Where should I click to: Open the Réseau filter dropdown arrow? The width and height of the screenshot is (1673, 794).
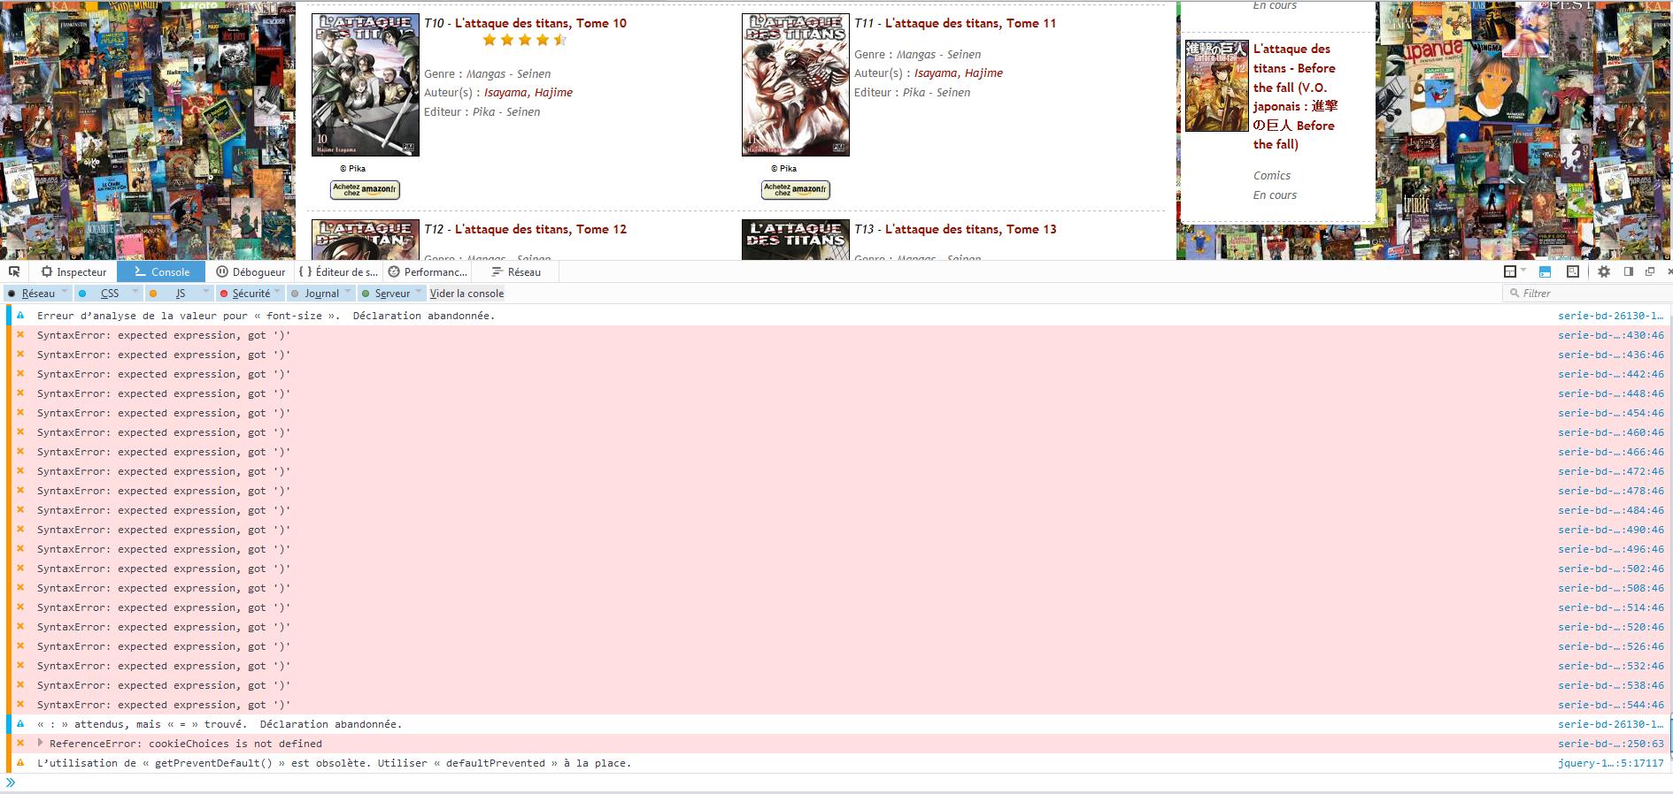click(x=65, y=293)
